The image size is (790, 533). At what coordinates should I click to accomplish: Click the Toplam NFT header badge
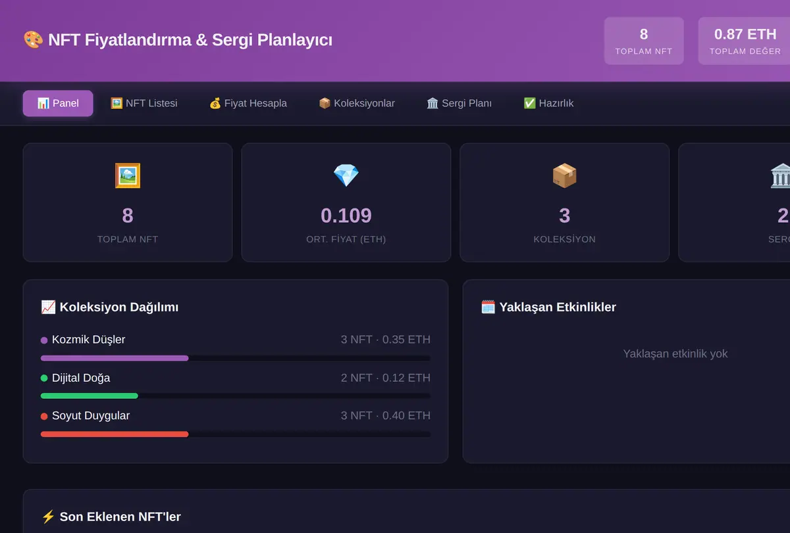pos(644,41)
